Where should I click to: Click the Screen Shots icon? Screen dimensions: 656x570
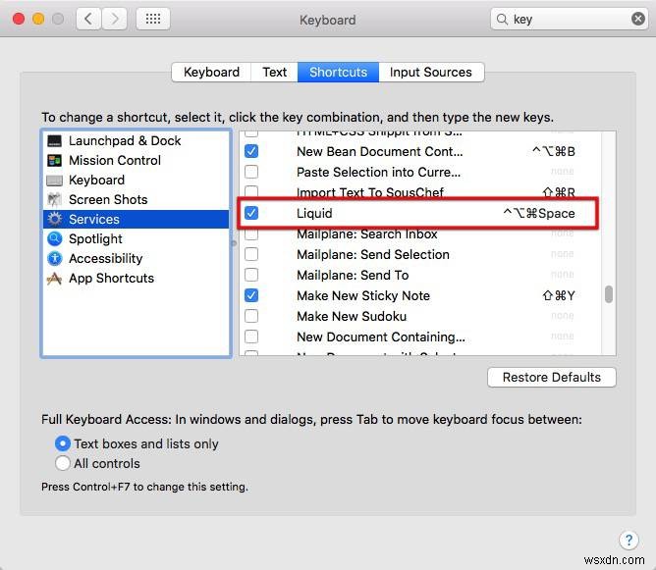[x=54, y=200]
